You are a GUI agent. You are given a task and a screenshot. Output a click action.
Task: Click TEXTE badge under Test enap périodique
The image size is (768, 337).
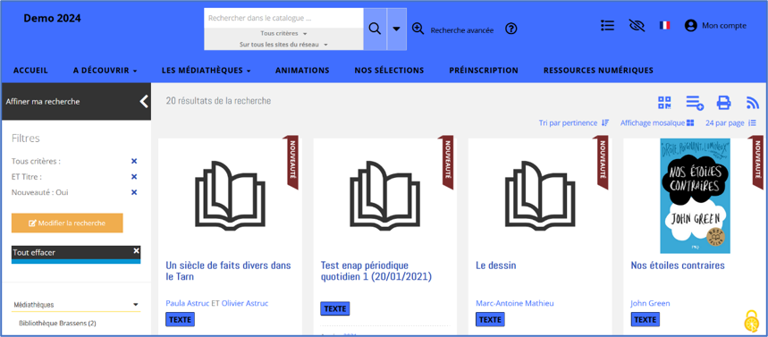click(335, 308)
